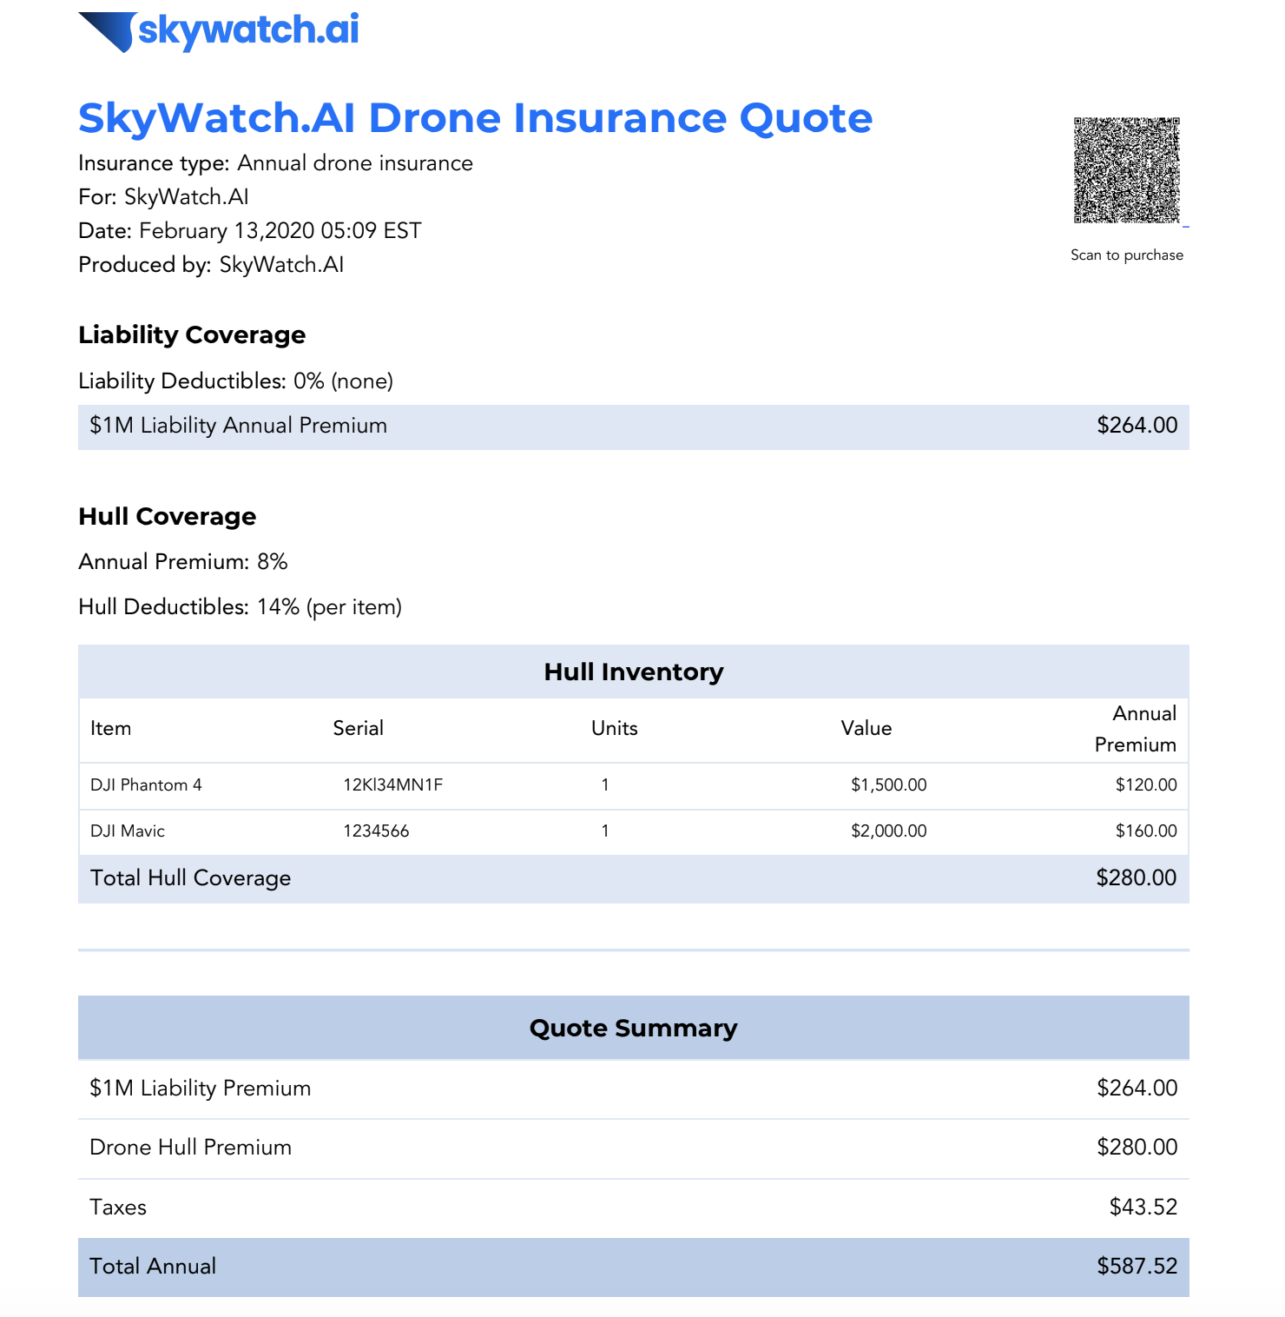
Task: Select the 'Scan to purchase' caption
Action: click(x=1127, y=255)
